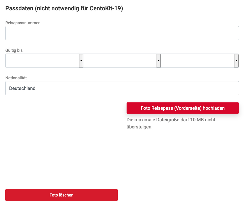Viewport: 249px width, 211px height.
Task: Select the Deutschland text in Nationalität
Action: 22,88
